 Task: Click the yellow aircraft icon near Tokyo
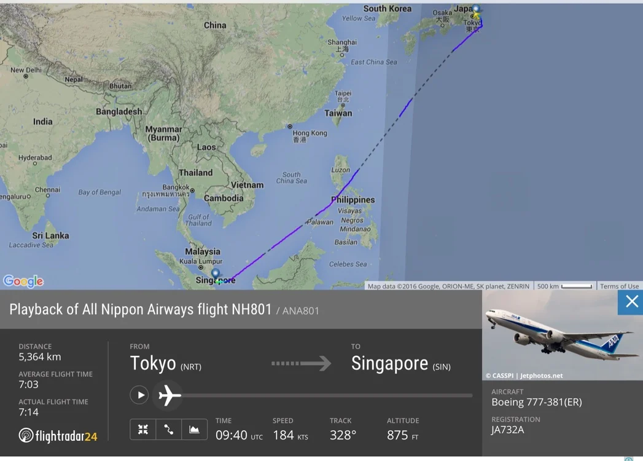pos(477,16)
